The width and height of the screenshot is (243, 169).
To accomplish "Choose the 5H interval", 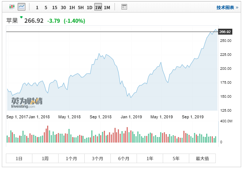I will (81, 7).
